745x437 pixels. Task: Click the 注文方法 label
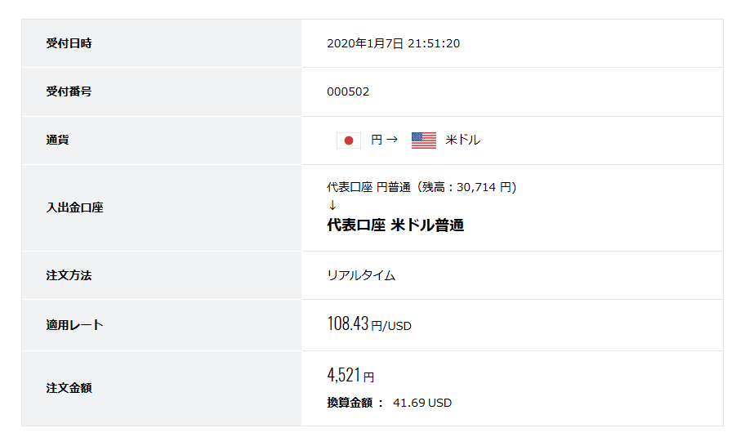click(x=69, y=275)
